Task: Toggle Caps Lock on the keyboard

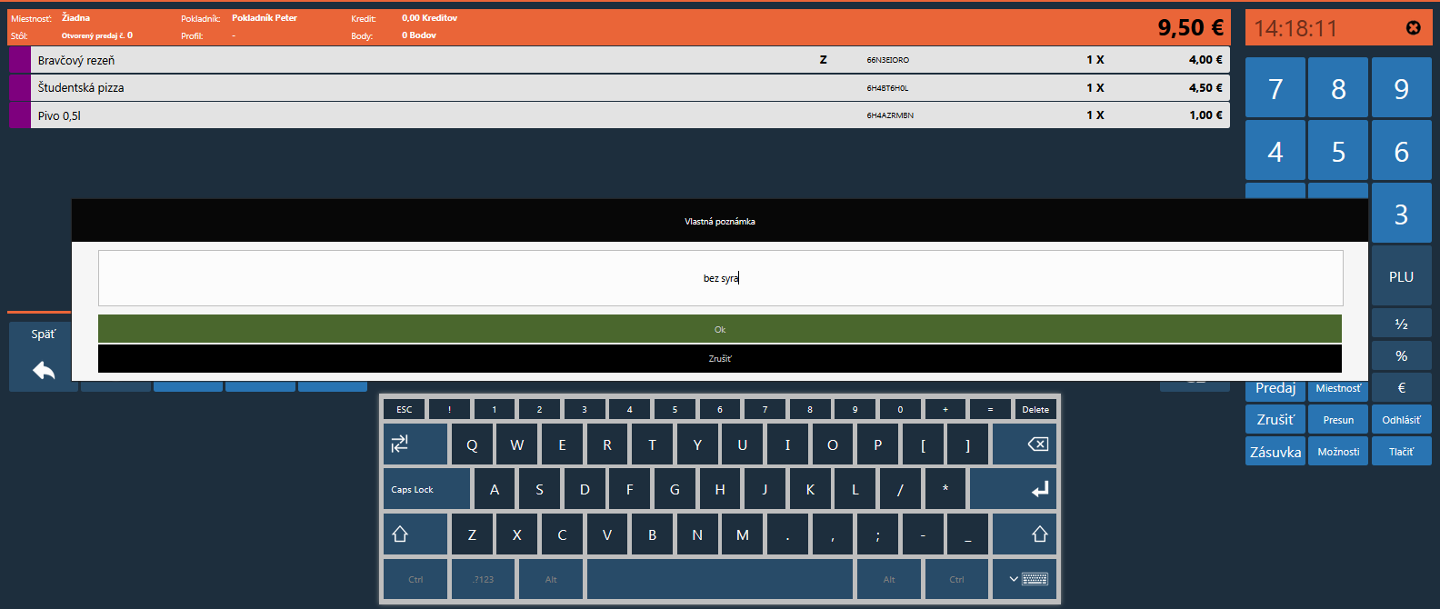Action: (426, 489)
